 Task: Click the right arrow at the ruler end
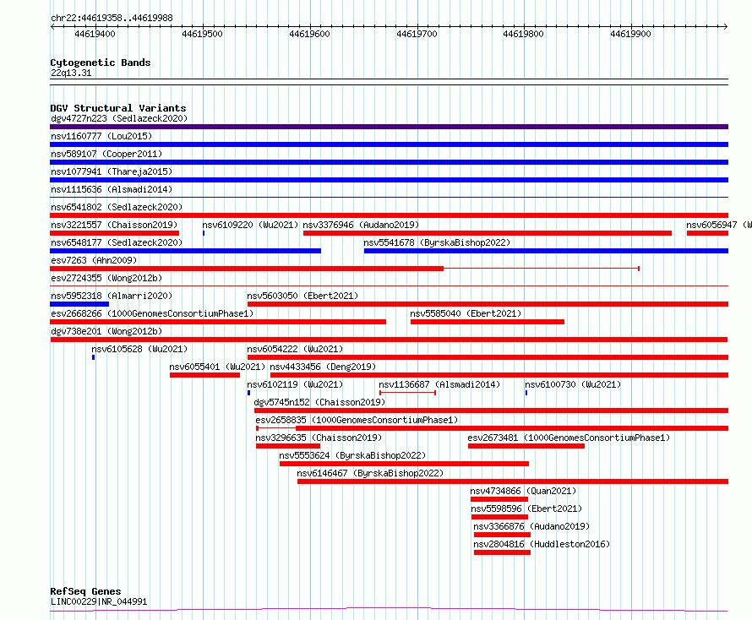726,26
